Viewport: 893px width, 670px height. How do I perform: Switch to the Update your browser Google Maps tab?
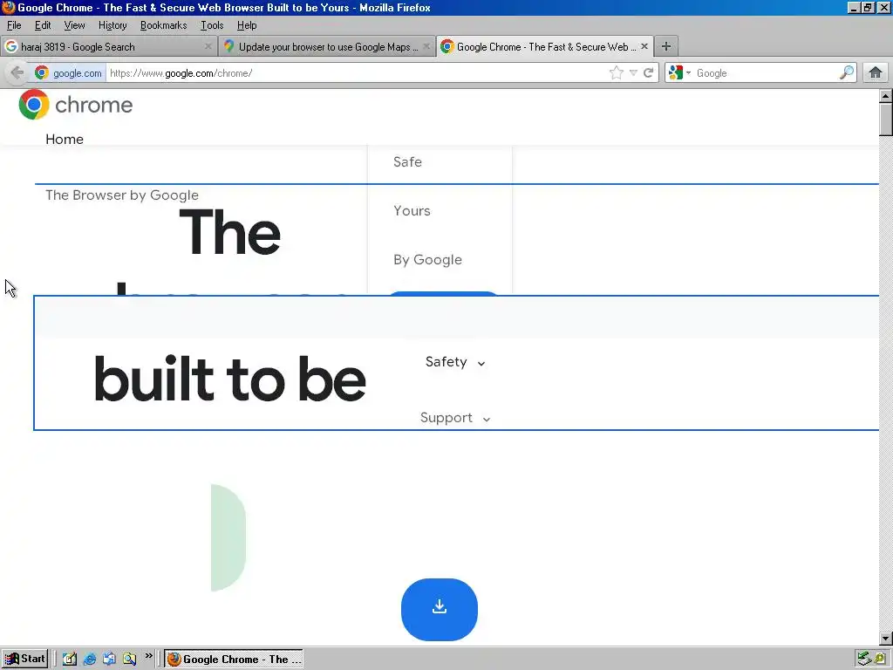point(326,47)
